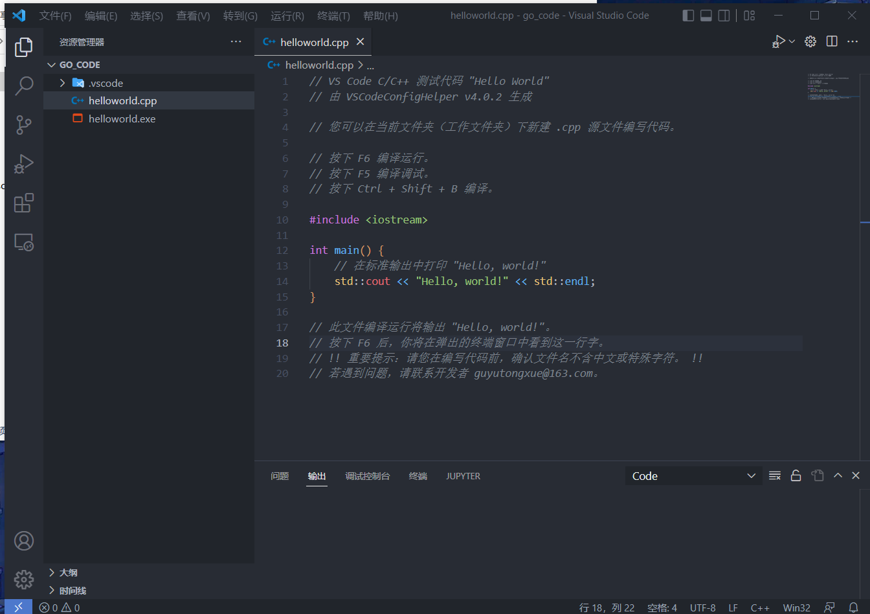Open the Extensions view
Viewport: 870px width, 614px height.
pos(24,203)
